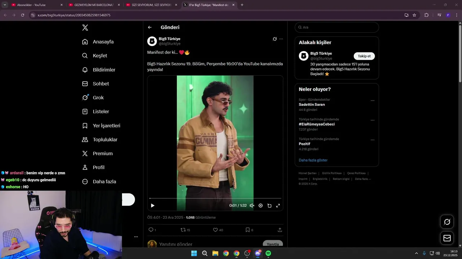The width and height of the screenshot is (462, 259).
Task: Reload the page
Action: (22, 15)
